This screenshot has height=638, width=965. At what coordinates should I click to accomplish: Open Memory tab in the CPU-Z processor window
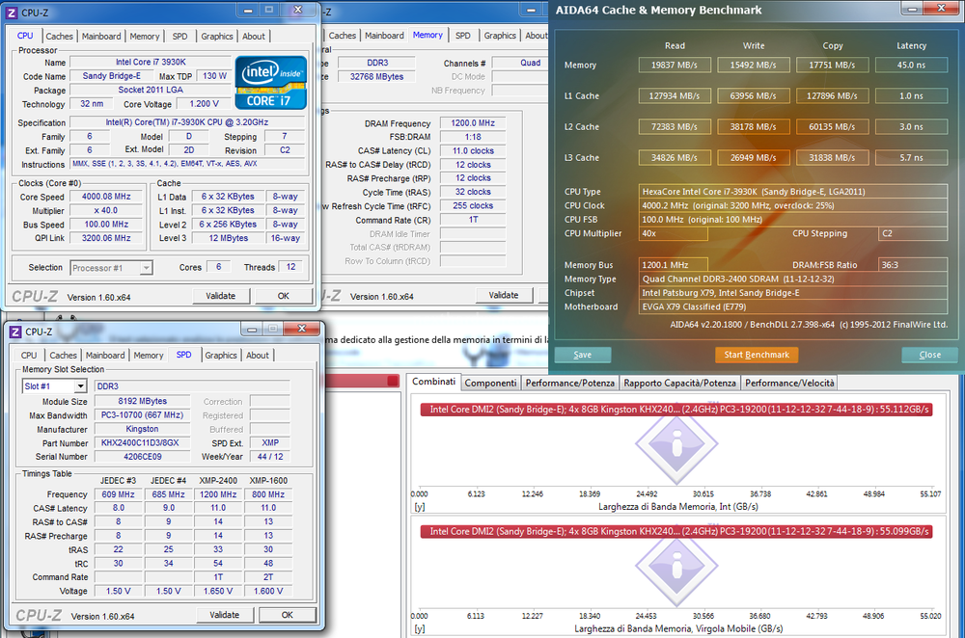(x=145, y=37)
